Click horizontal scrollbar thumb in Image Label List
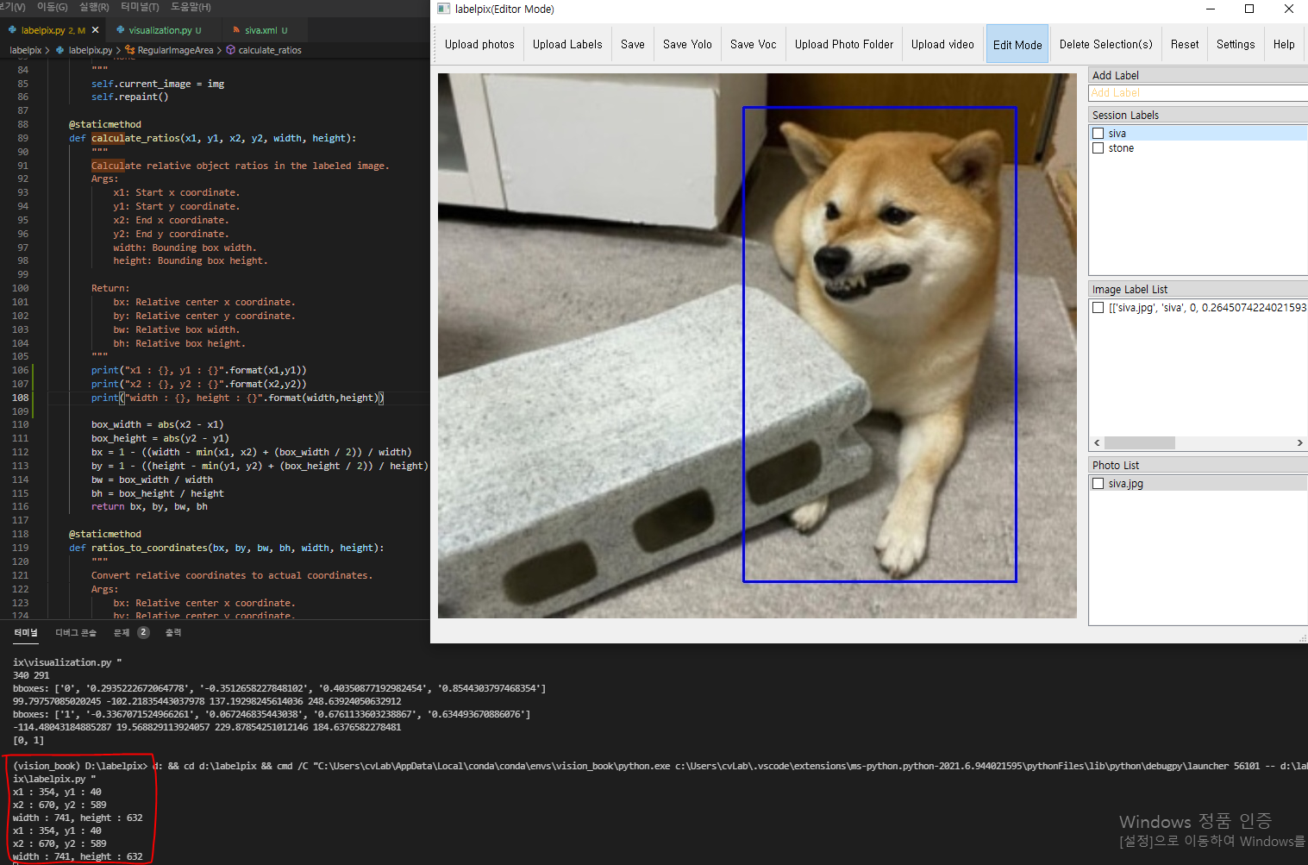The image size is (1308, 865). pos(1140,442)
